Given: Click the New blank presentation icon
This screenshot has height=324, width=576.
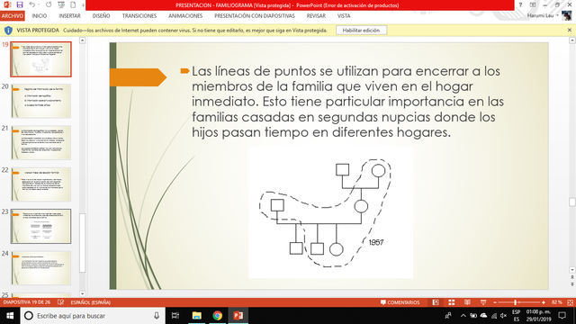Looking at the screenshot, I should [x=73, y=4].
